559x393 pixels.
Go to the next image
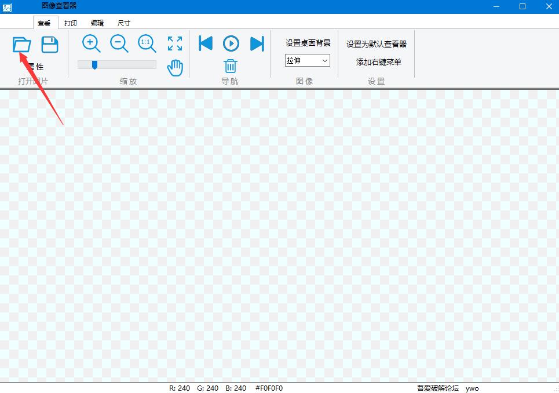click(257, 43)
